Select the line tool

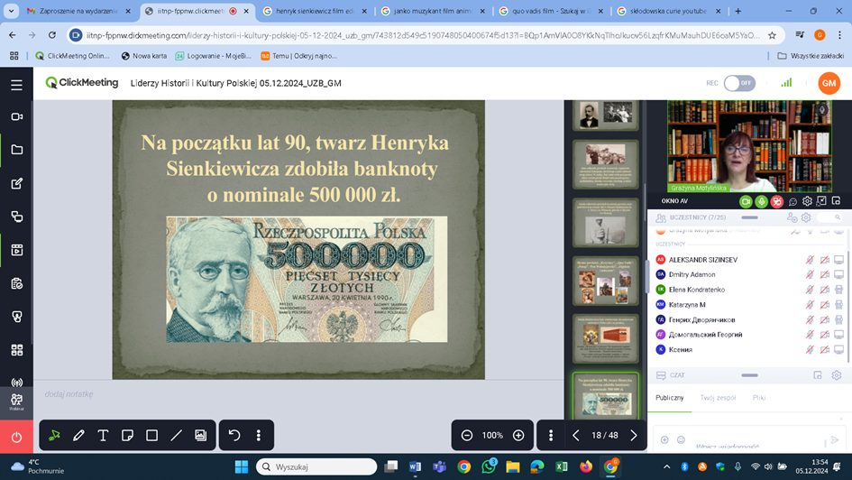point(176,436)
